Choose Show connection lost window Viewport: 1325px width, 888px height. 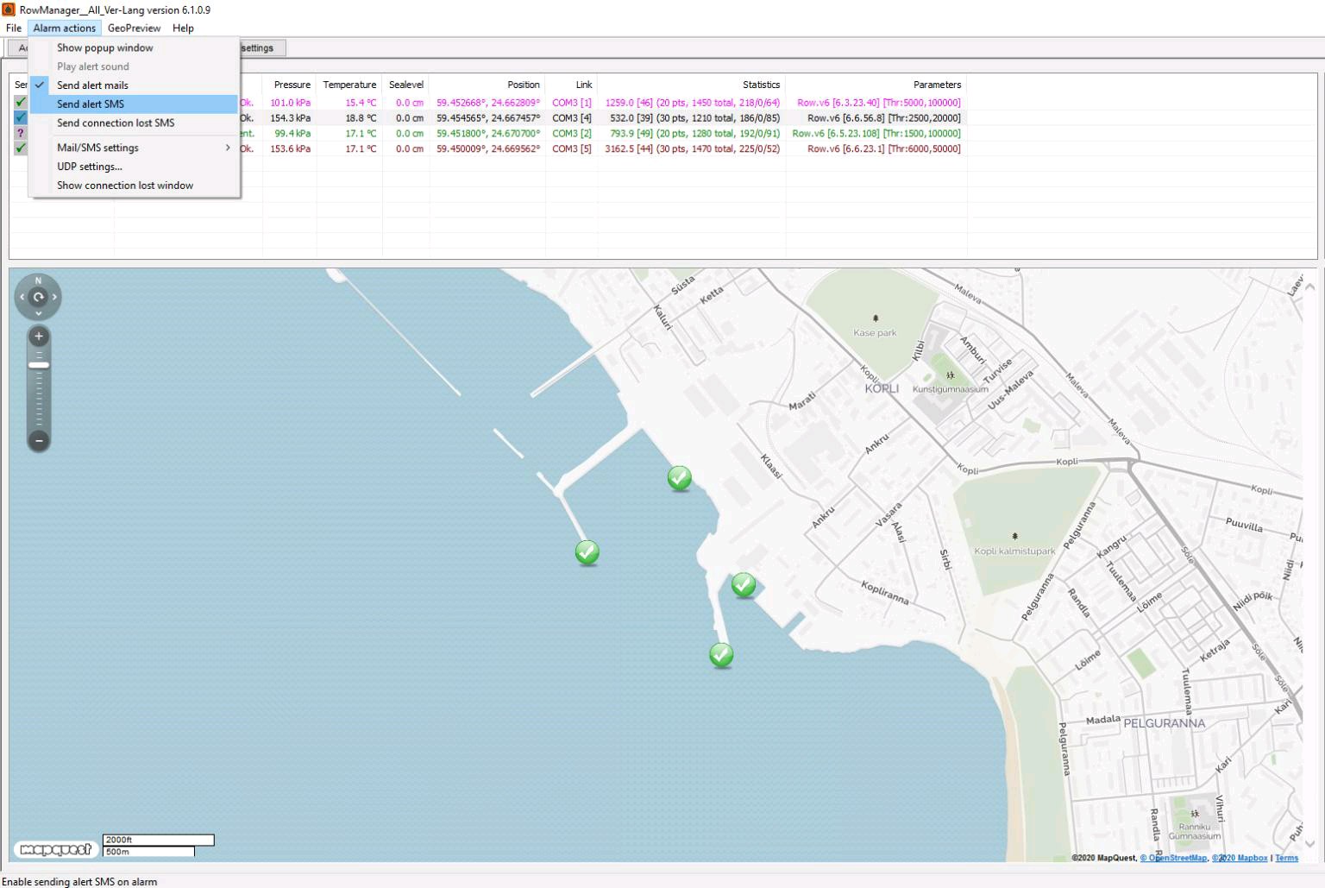(125, 186)
